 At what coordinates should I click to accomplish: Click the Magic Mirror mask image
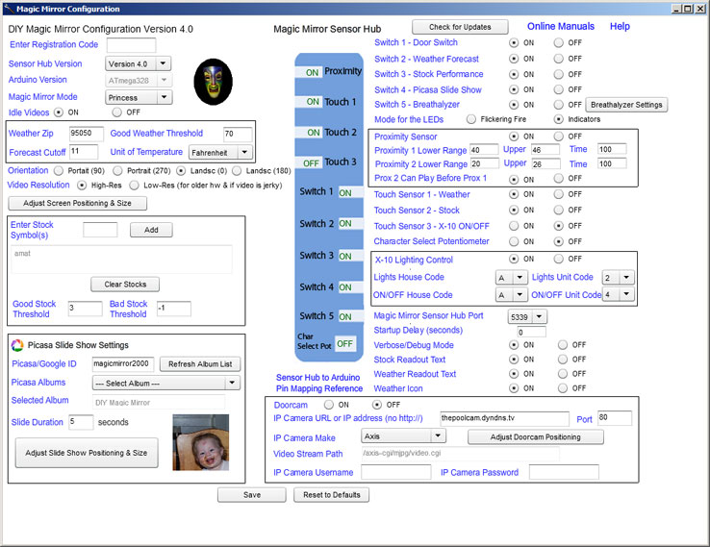tap(214, 82)
